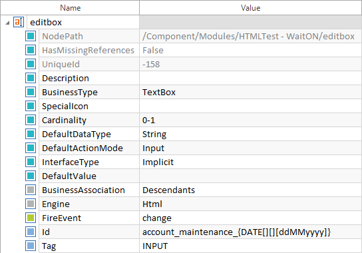Select the editbox text field icon

coord(19,22)
